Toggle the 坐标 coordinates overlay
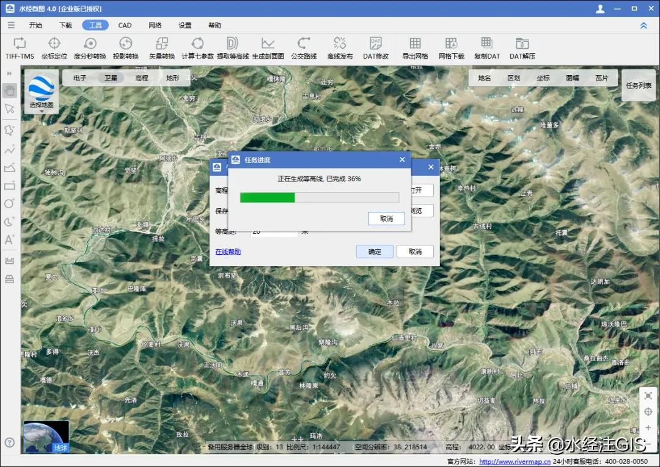660x467 pixels. point(543,78)
